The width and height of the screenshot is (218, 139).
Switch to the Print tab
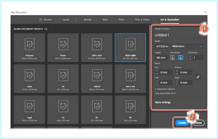[x=121, y=20]
